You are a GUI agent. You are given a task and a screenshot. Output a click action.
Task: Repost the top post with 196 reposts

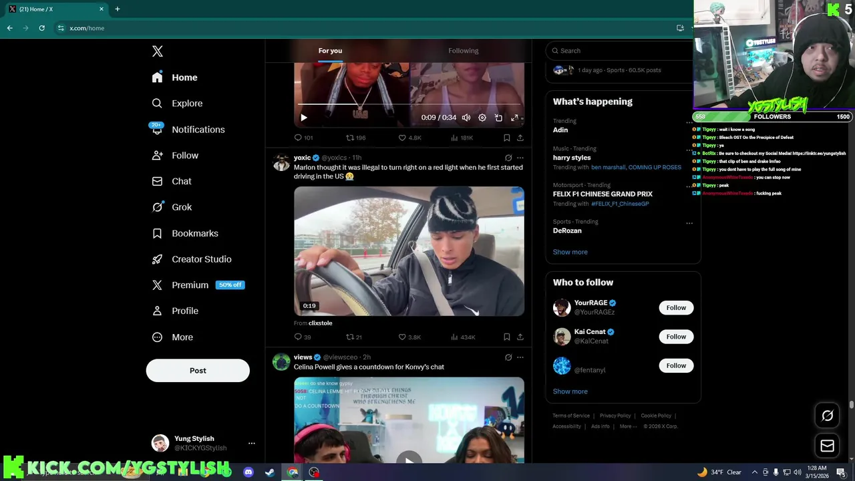(x=355, y=138)
